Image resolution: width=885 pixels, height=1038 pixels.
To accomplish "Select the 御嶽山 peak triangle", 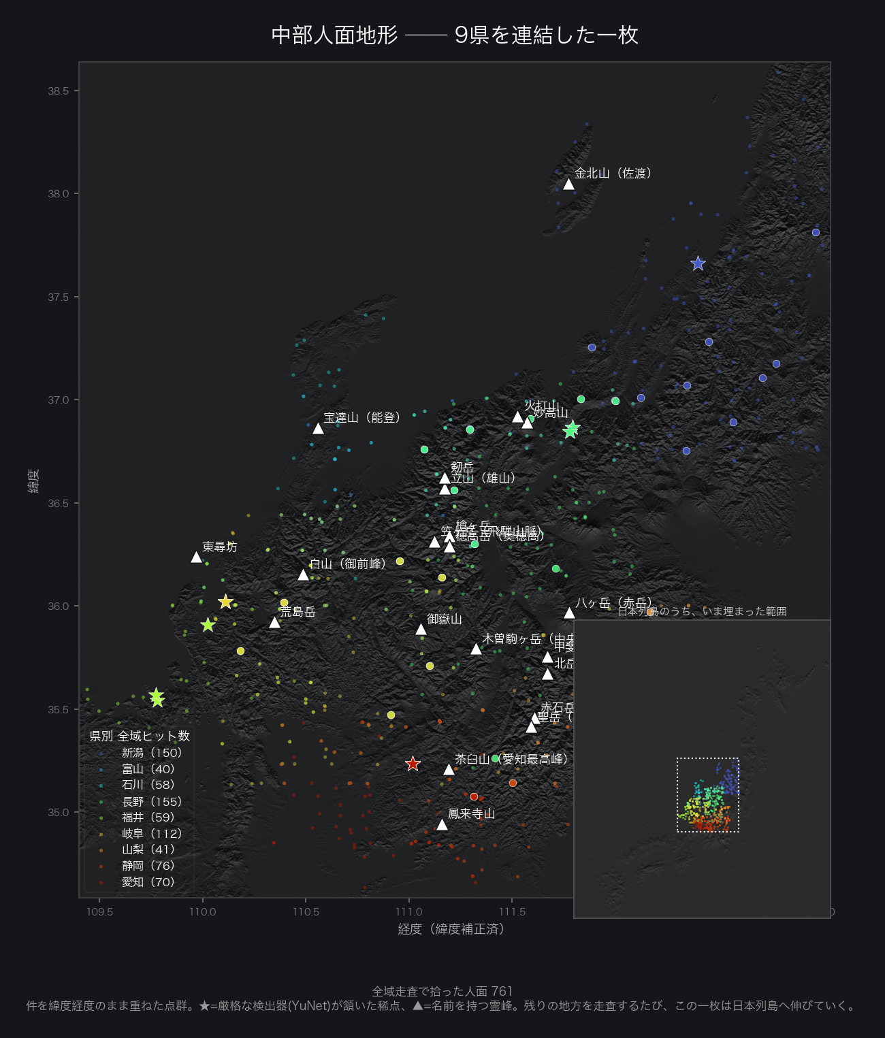I will tap(421, 630).
